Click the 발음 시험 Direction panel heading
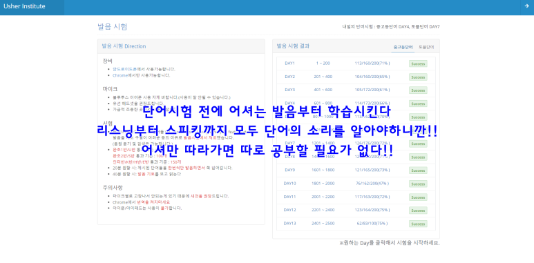 (124, 46)
